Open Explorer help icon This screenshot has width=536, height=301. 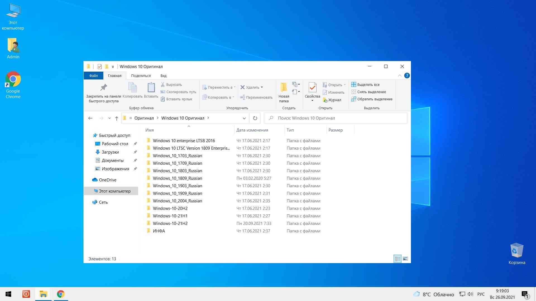click(407, 76)
